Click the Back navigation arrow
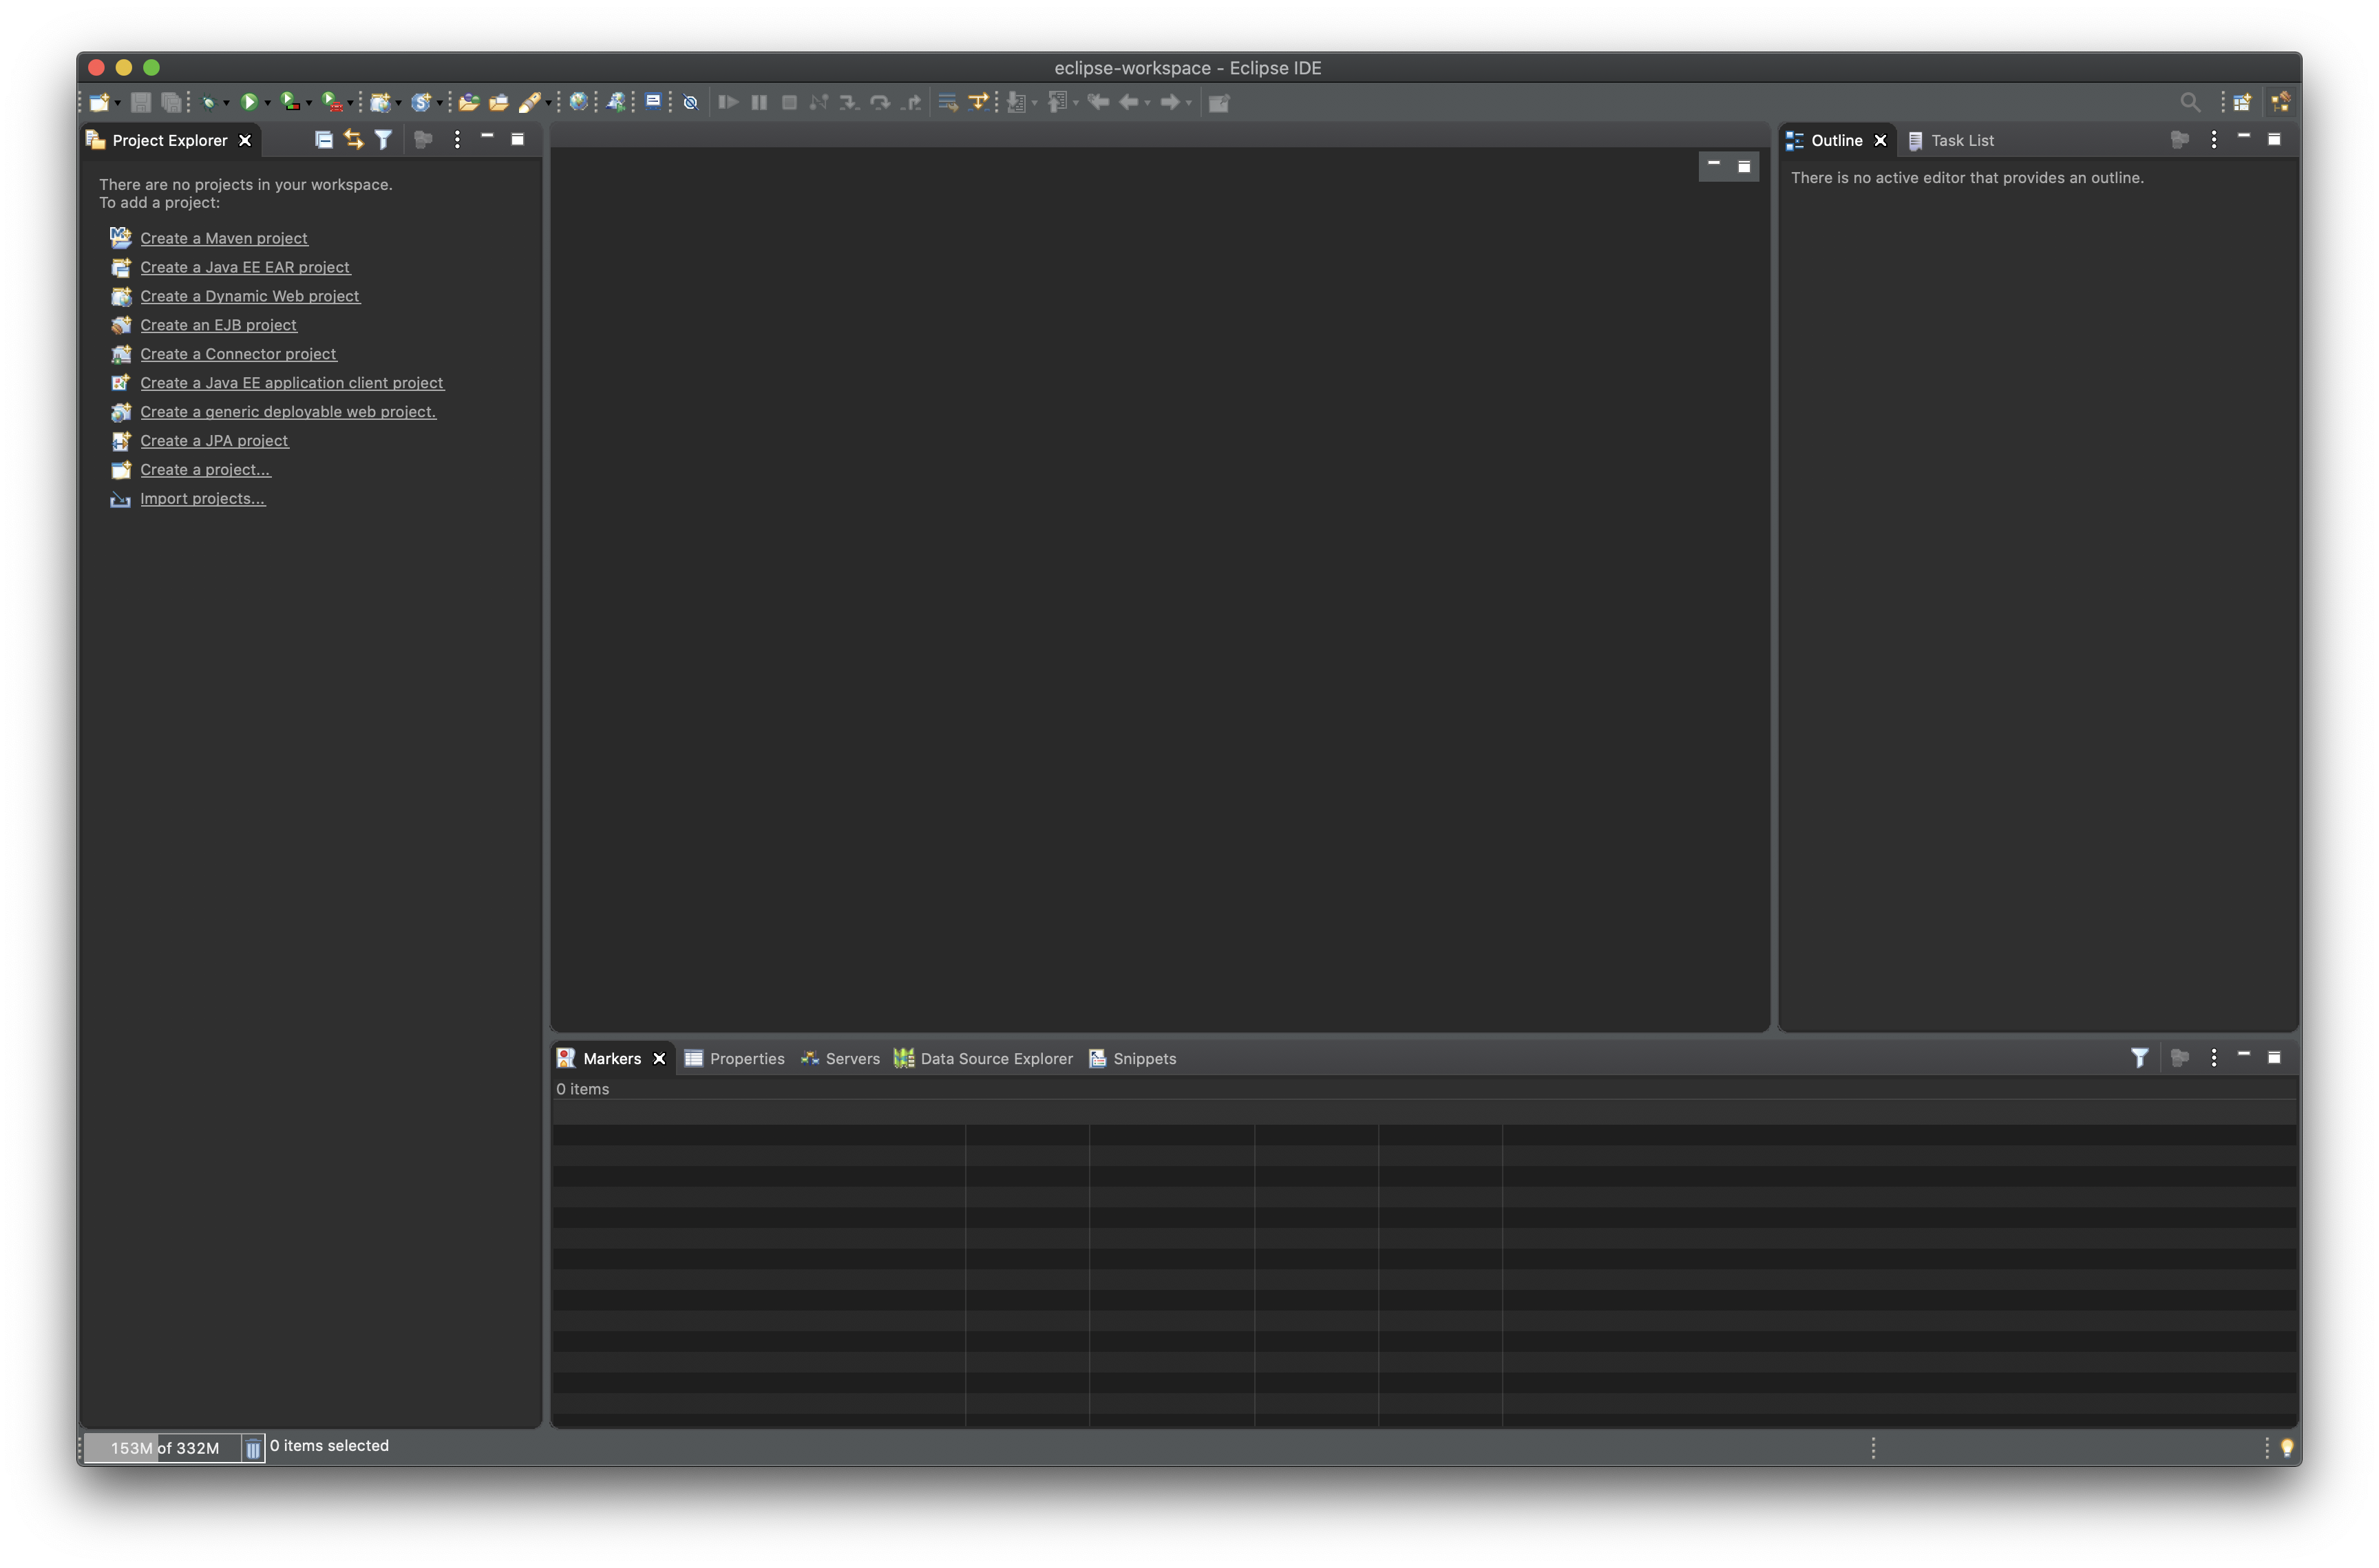The image size is (2379, 1568). 1129,102
